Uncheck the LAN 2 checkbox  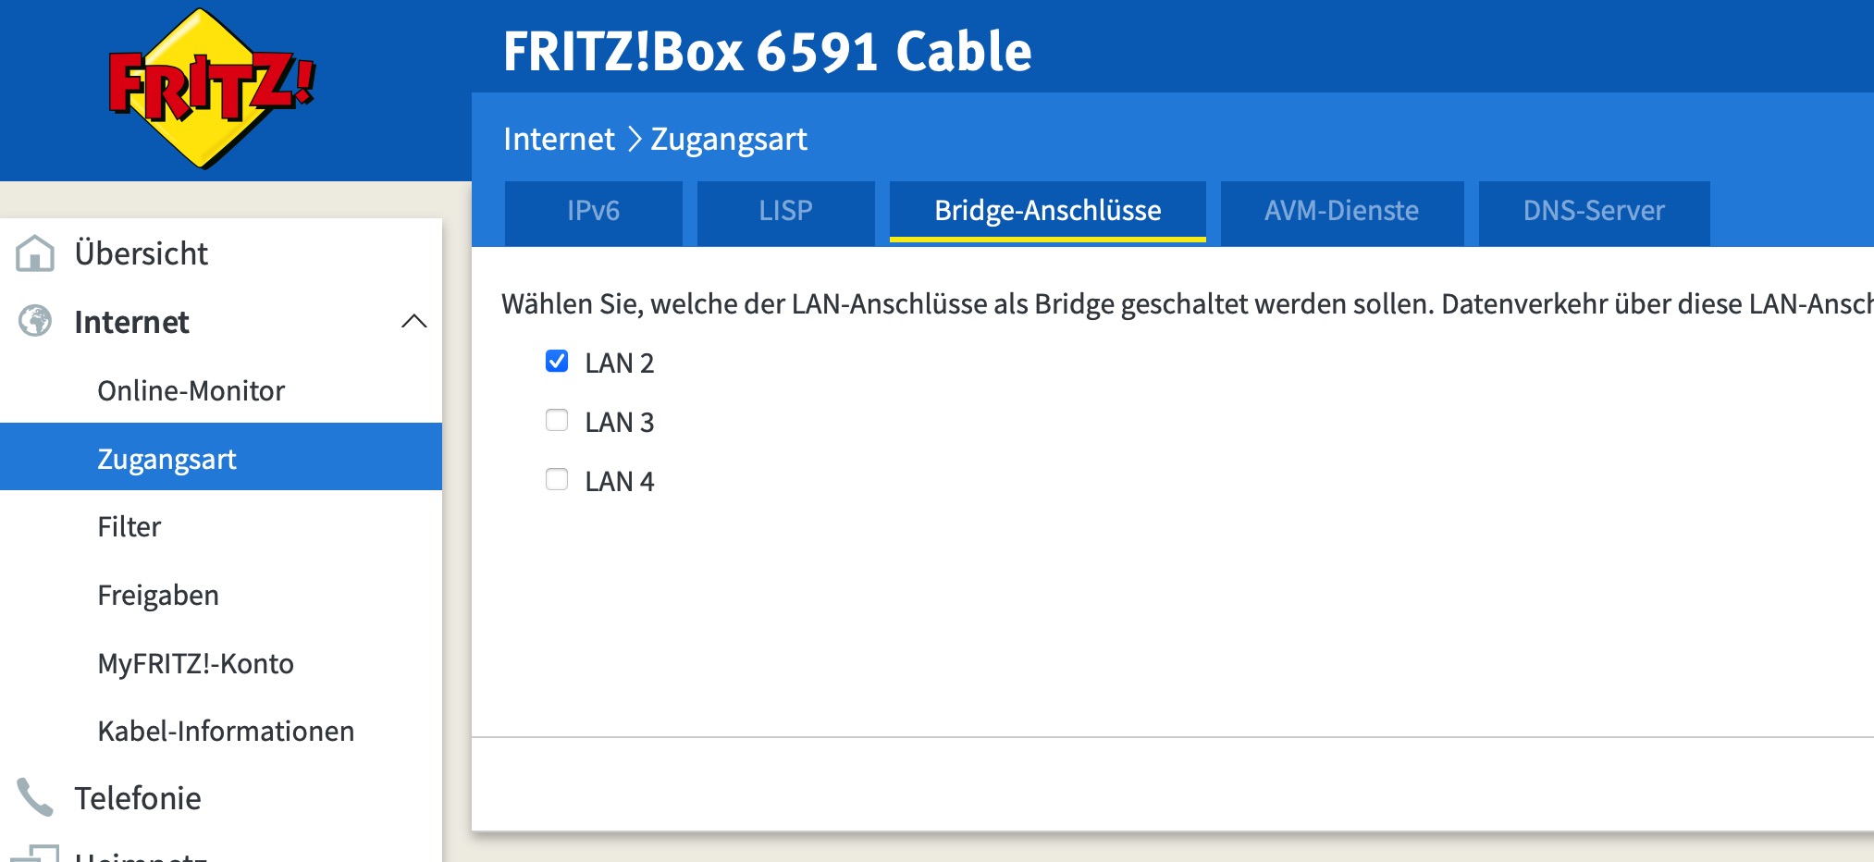coord(557,362)
